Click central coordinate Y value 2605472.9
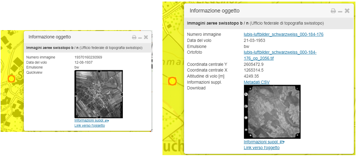The height and width of the screenshot is (157, 357). [254, 64]
